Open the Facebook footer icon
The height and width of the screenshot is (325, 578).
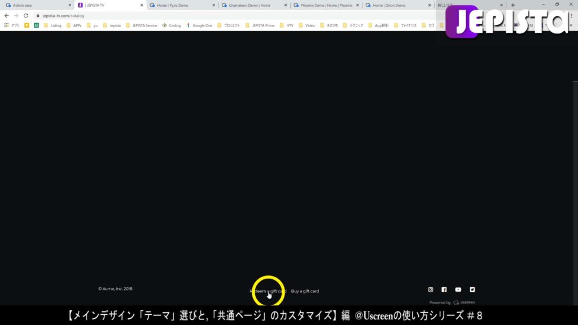click(444, 289)
